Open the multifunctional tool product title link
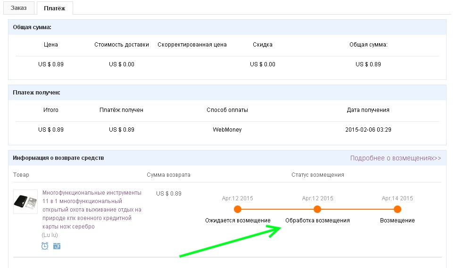 point(92,209)
